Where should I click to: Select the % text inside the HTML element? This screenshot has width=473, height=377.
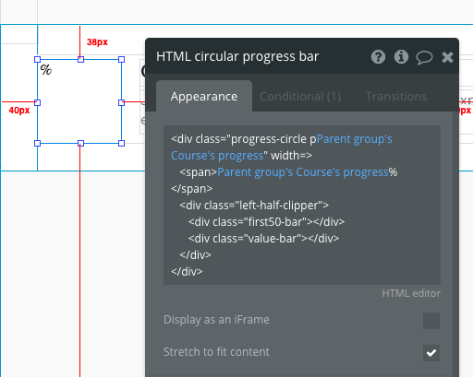pos(46,70)
